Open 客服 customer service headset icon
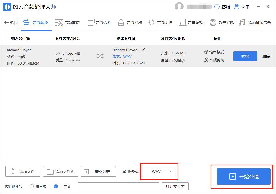276x194 pixels. pos(217,6)
